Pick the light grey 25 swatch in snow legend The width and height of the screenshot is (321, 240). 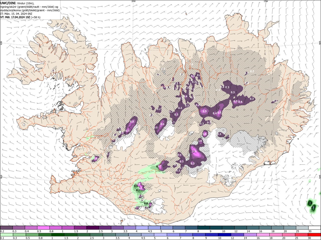302,228
